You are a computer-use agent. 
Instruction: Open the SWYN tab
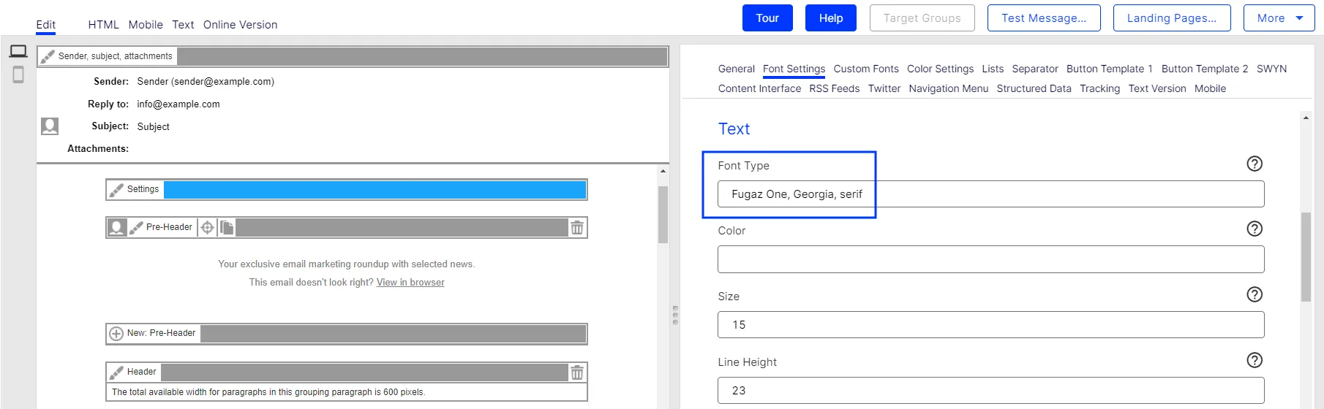[1271, 69]
